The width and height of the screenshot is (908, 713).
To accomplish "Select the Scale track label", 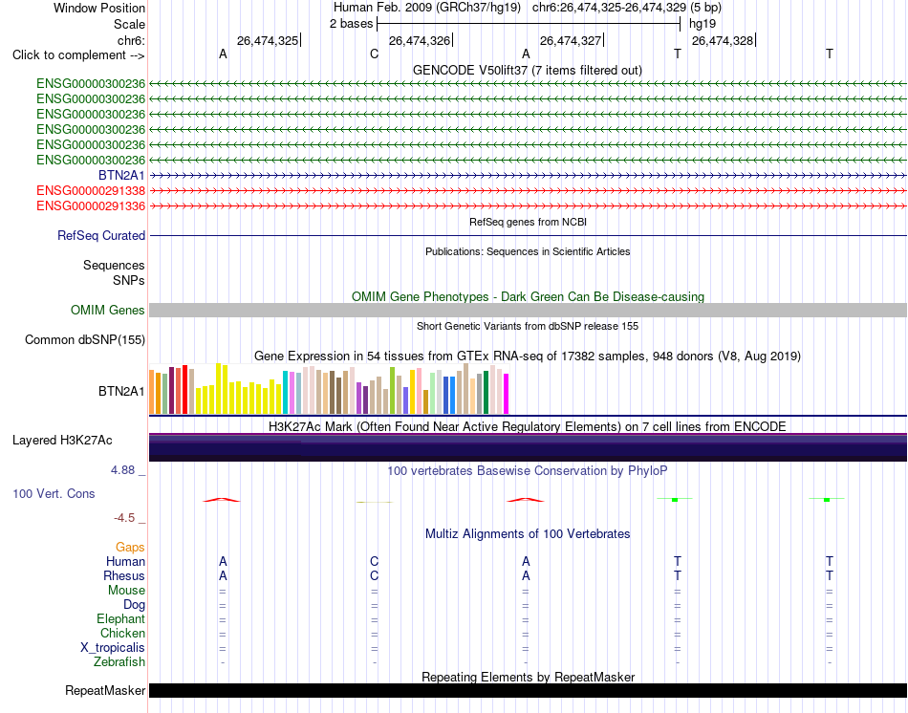I will (x=129, y=24).
